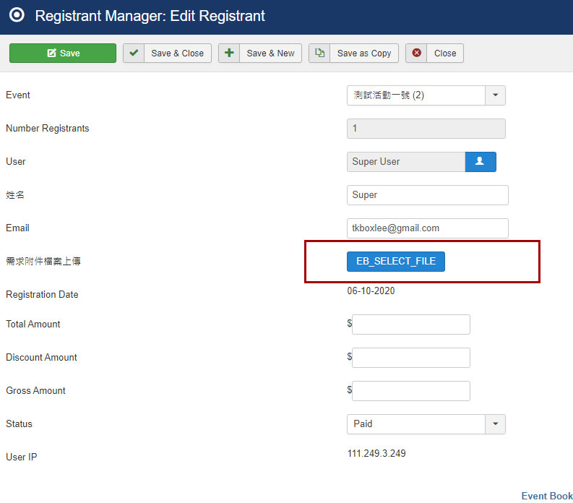Expand the Event dropdown arrow
573x503 pixels.
[495, 95]
